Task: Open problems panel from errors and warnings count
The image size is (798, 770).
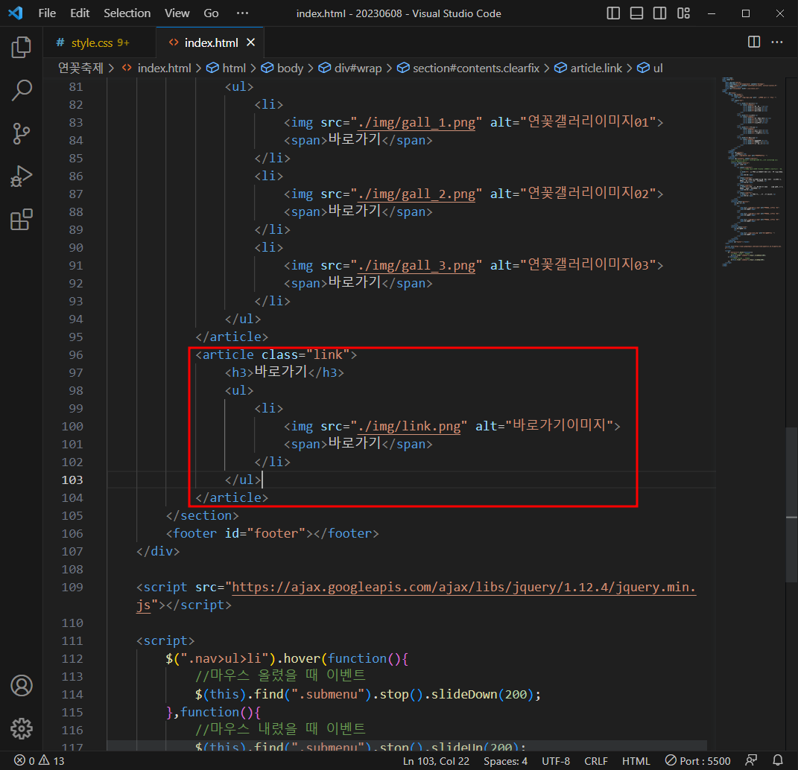Action: [x=39, y=761]
